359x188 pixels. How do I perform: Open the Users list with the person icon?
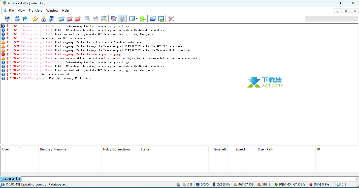(43, 19)
